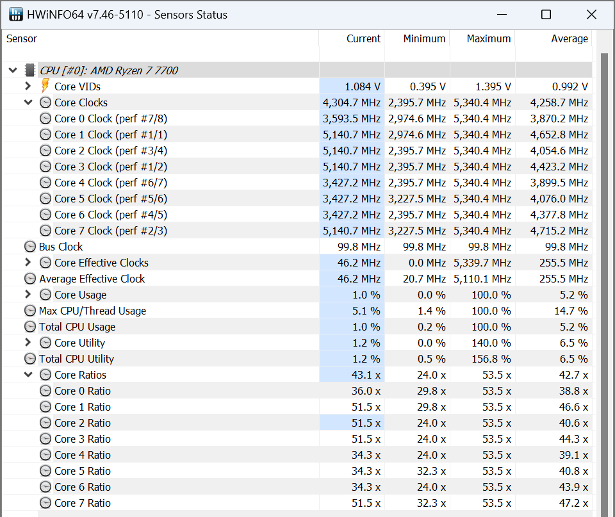Click the icon beside Core Ratios
This screenshot has height=517, width=615.
click(x=45, y=375)
